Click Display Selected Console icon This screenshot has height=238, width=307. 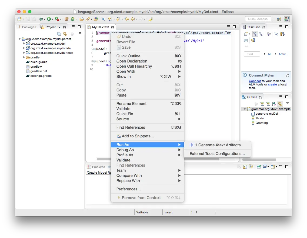[x=265, y=167]
